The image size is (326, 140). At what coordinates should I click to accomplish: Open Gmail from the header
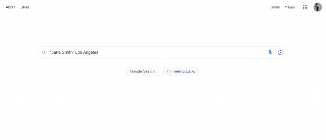coord(275,7)
